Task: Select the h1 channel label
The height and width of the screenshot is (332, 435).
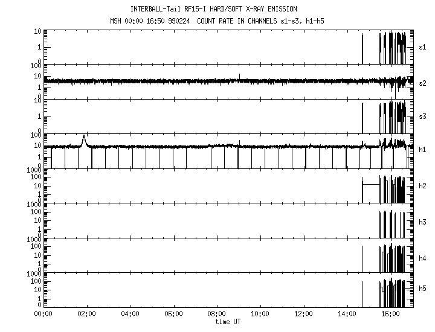Action: click(423, 150)
